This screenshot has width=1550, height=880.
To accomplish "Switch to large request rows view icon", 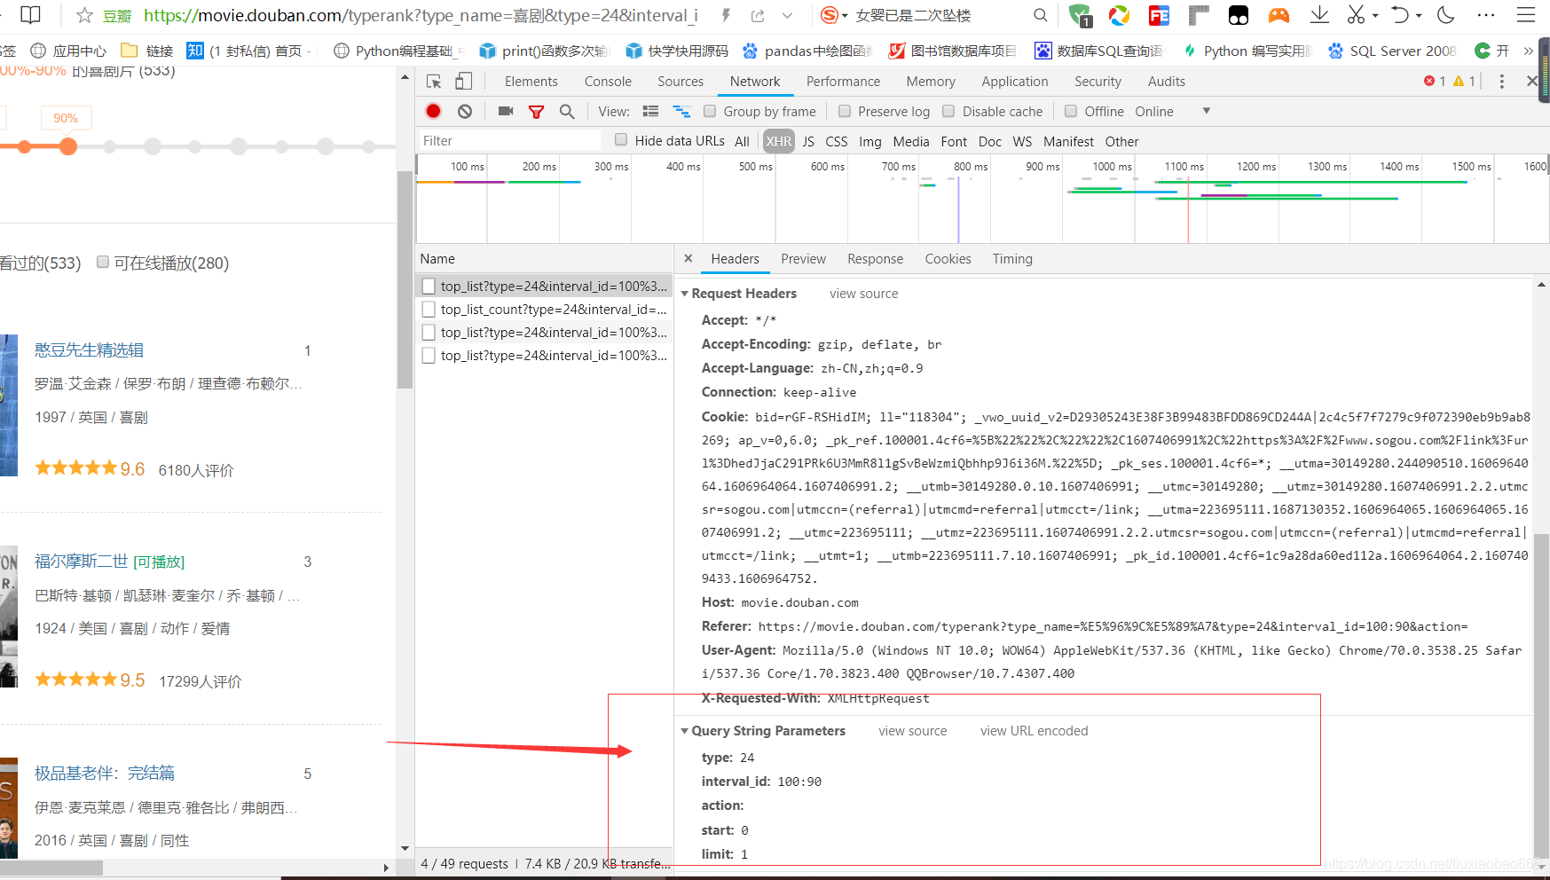I will click(650, 111).
